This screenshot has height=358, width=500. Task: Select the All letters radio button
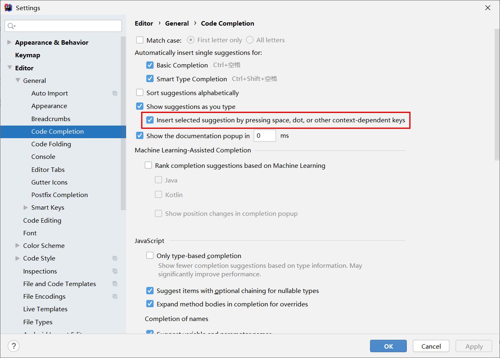(x=249, y=40)
